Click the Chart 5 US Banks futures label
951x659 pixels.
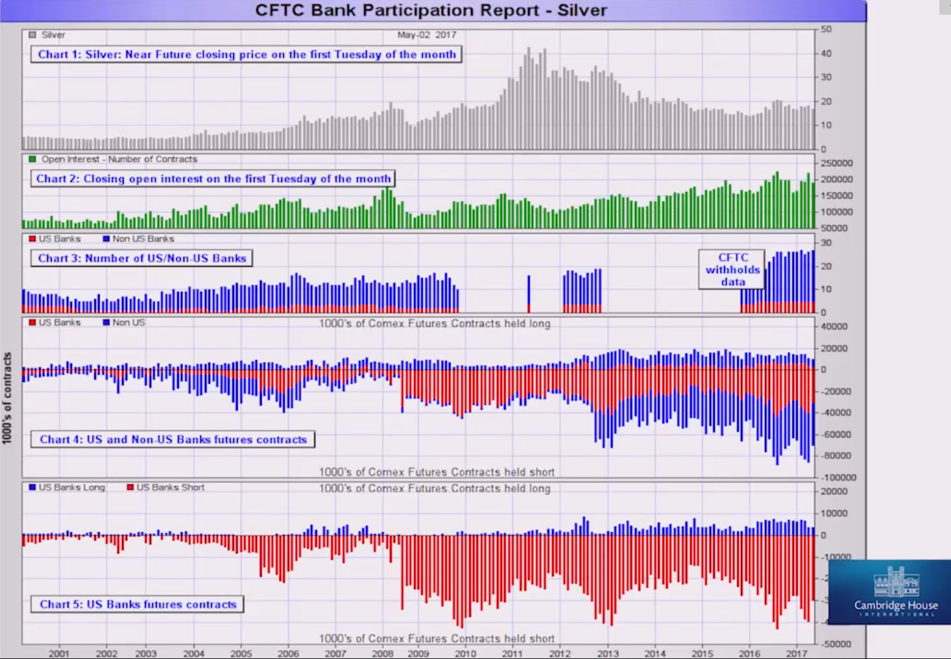pyautogui.click(x=138, y=604)
